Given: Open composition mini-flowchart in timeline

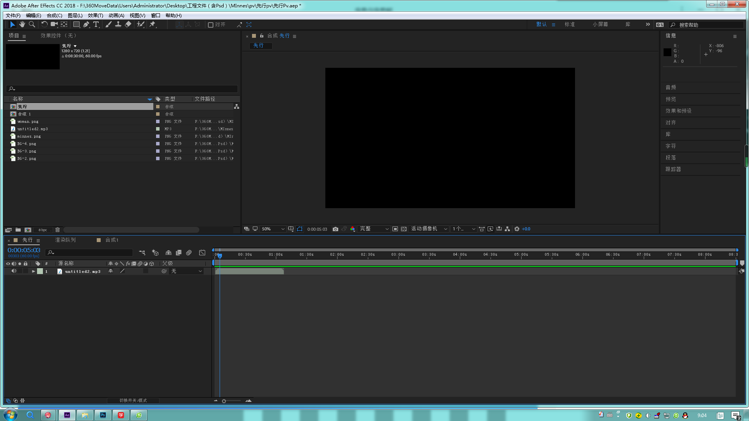Looking at the screenshot, I should [142, 253].
